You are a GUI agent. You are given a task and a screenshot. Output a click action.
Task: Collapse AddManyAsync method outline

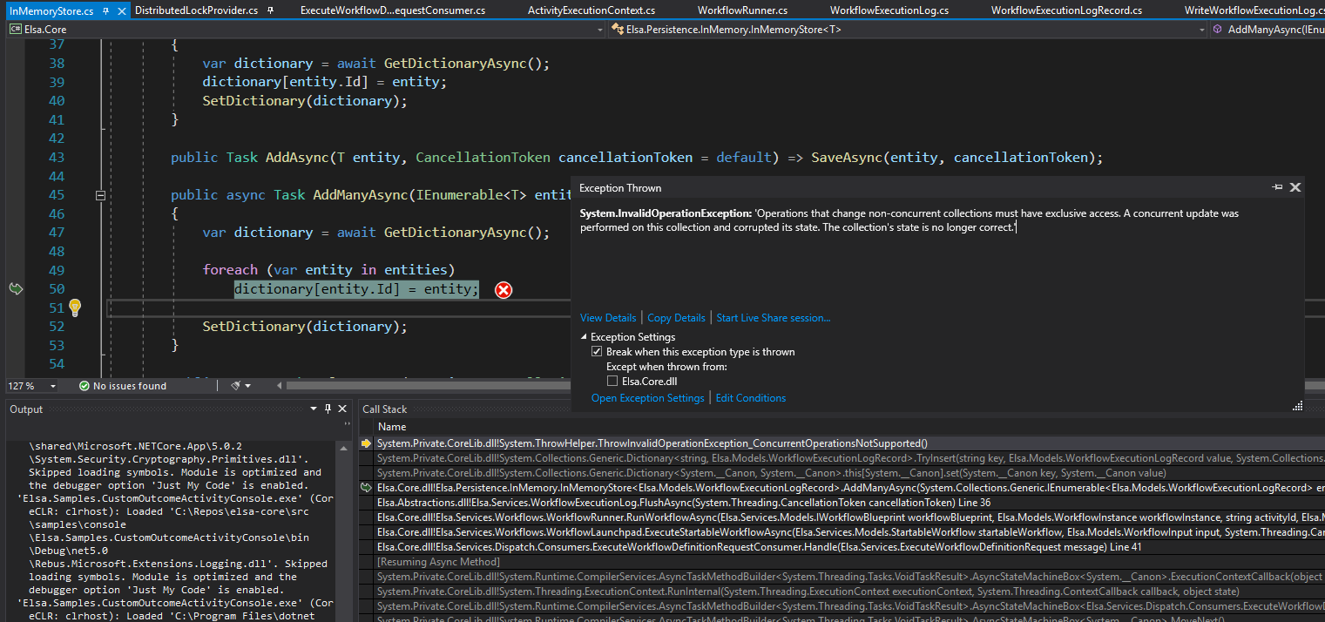pos(100,195)
